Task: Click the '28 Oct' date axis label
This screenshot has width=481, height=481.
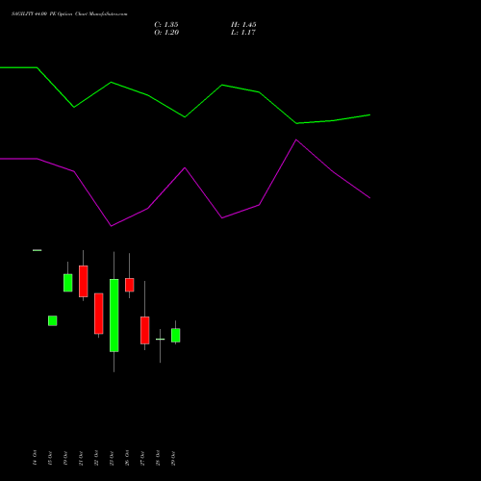Action: click(x=158, y=458)
